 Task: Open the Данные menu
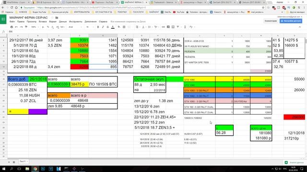point(63,21)
